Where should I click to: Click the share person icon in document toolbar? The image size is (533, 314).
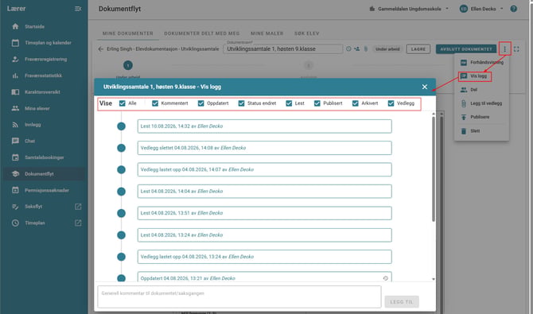357,49
